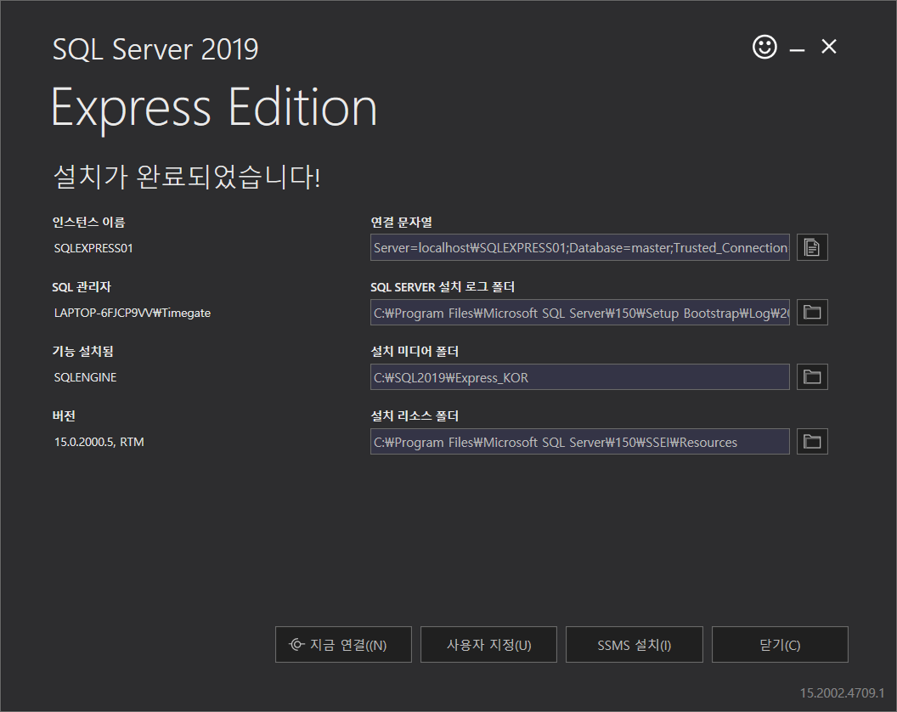Click the 인스턴스 이름 label
This screenshot has width=897, height=712.
point(88,222)
